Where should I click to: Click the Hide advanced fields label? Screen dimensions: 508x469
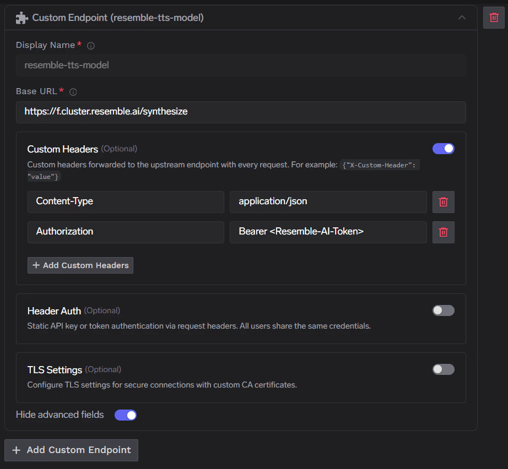click(x=60, y=415)
